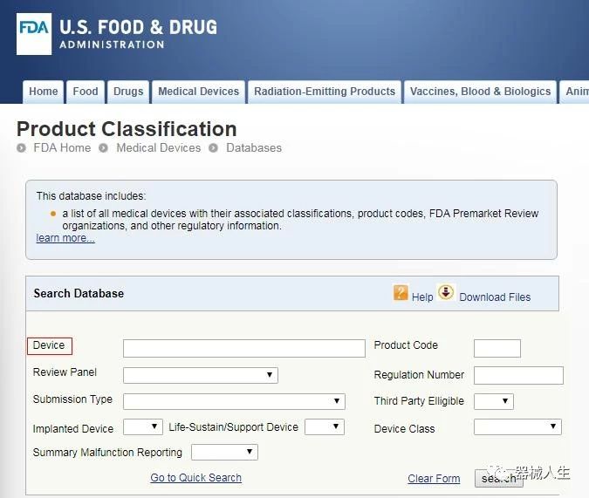Open Summary Malfunction Reporting dropdown
This screenshot has height=498, width=589.
click(224, 452)
